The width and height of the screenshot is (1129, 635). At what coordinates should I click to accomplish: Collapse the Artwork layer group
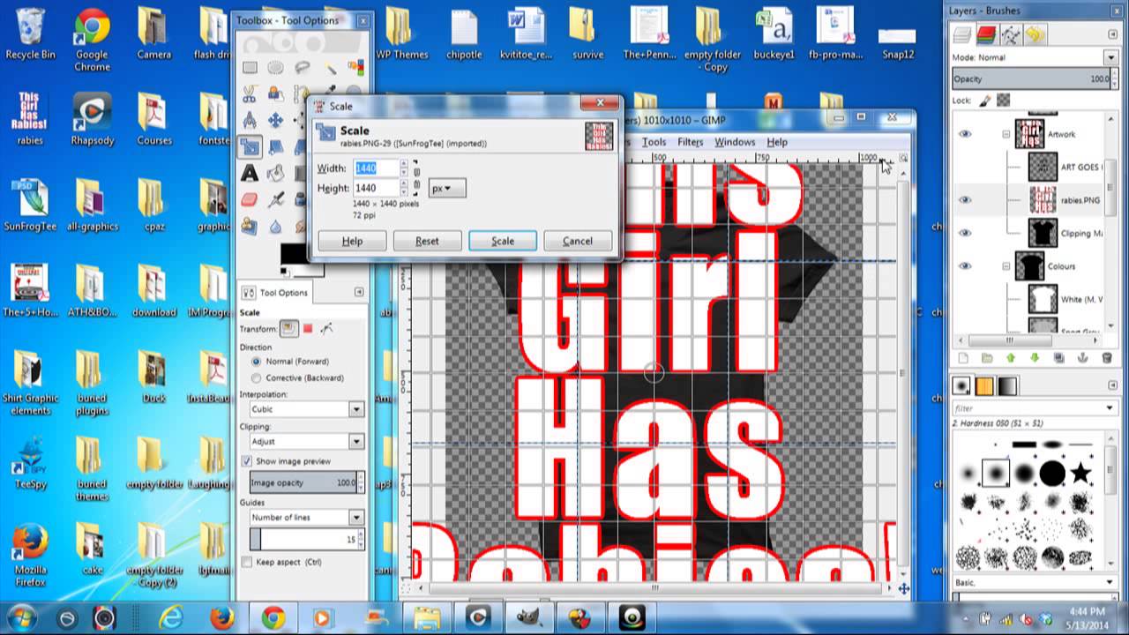pyautogui.click(x=1006, y=134)
